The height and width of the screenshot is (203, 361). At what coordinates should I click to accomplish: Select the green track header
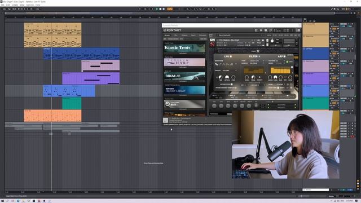click(316, 103)
